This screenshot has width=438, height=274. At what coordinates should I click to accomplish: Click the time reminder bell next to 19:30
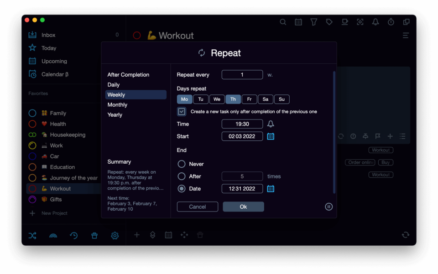point(272,124)
